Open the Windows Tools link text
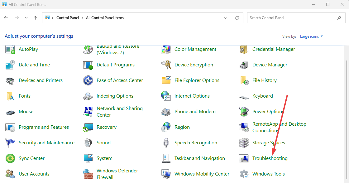 tap(268, 174)
